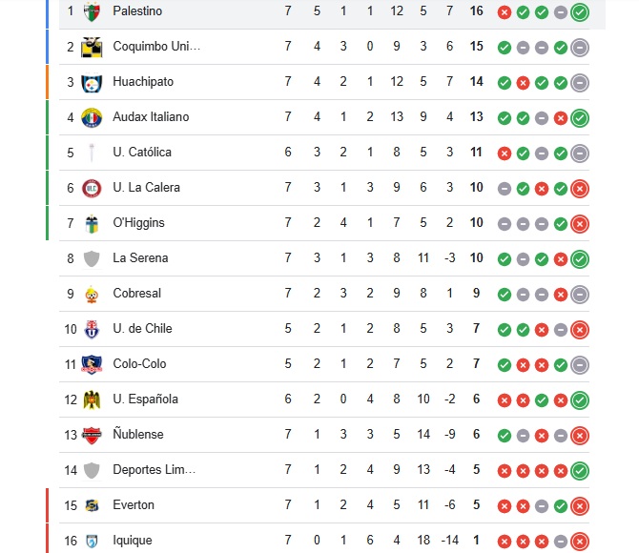This screenshot has width=639, height=553.
Task: Open the U. Católica team name link
Action: click(x=142, y=153)
